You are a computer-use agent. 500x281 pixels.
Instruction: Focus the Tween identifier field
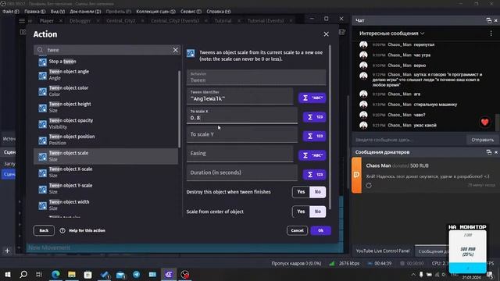coord(240,97)
